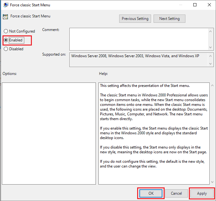
Task: Click the 'If you enable this setting' paragraph
Action: click(154, 133)
